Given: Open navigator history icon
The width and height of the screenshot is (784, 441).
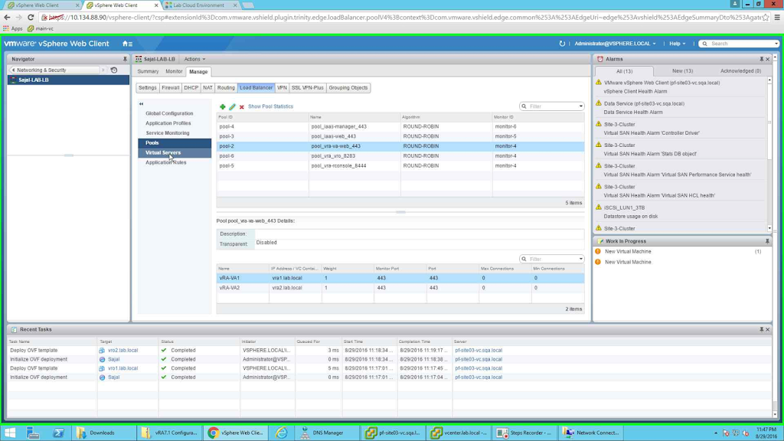Looking at the screenshot, I should (x=114, y=70).
